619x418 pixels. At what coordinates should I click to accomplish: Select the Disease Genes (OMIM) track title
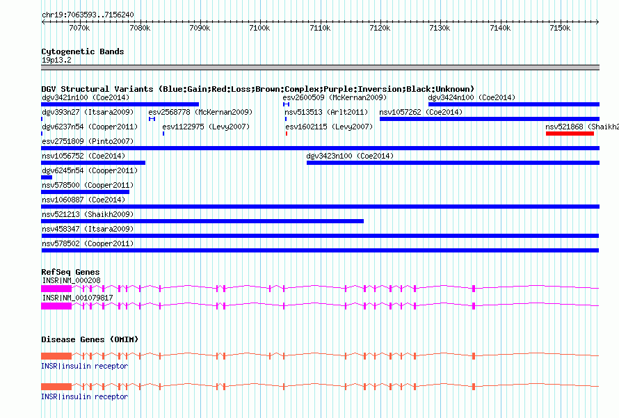[x=90, y=339]
